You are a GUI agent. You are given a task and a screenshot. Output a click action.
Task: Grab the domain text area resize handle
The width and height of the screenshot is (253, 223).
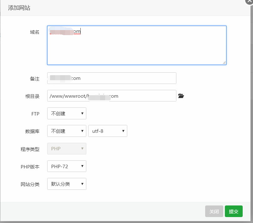(224, 63)
